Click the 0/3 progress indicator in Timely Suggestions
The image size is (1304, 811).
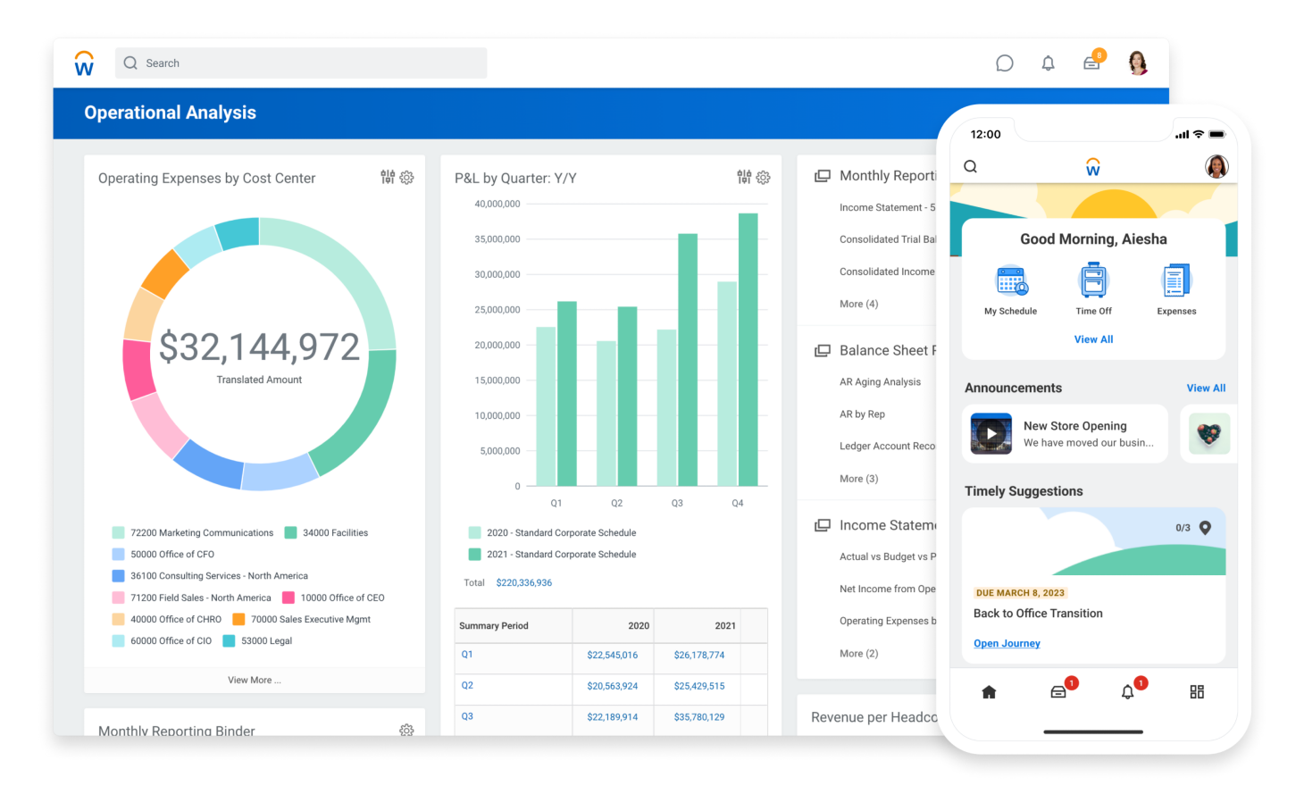pyautogui.click(x=1179, y=527)
